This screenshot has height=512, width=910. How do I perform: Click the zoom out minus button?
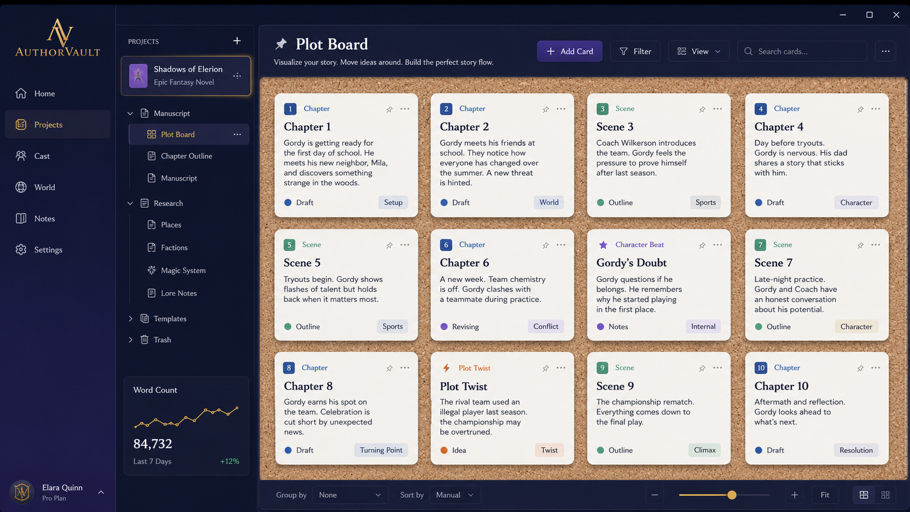[x=655, y=495]
